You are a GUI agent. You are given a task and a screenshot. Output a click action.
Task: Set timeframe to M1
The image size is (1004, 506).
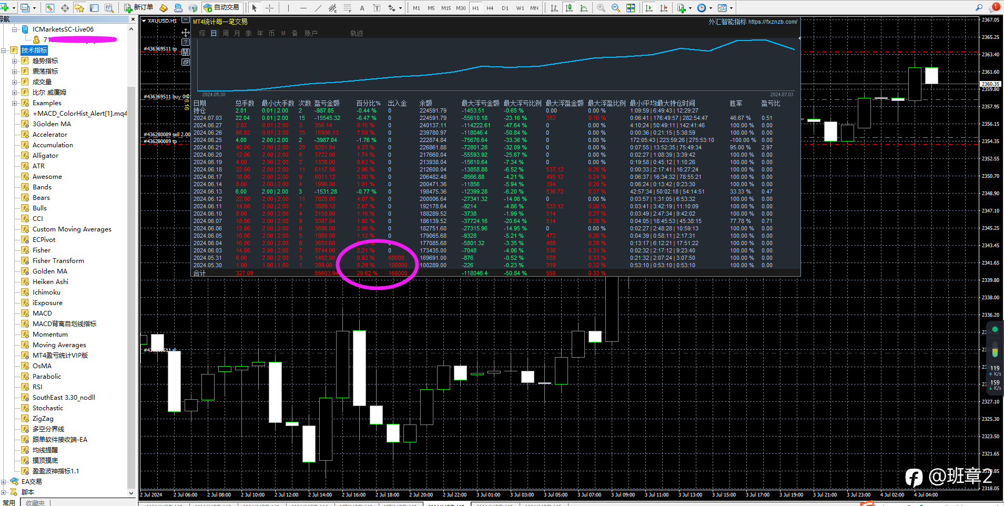[417, 8]
